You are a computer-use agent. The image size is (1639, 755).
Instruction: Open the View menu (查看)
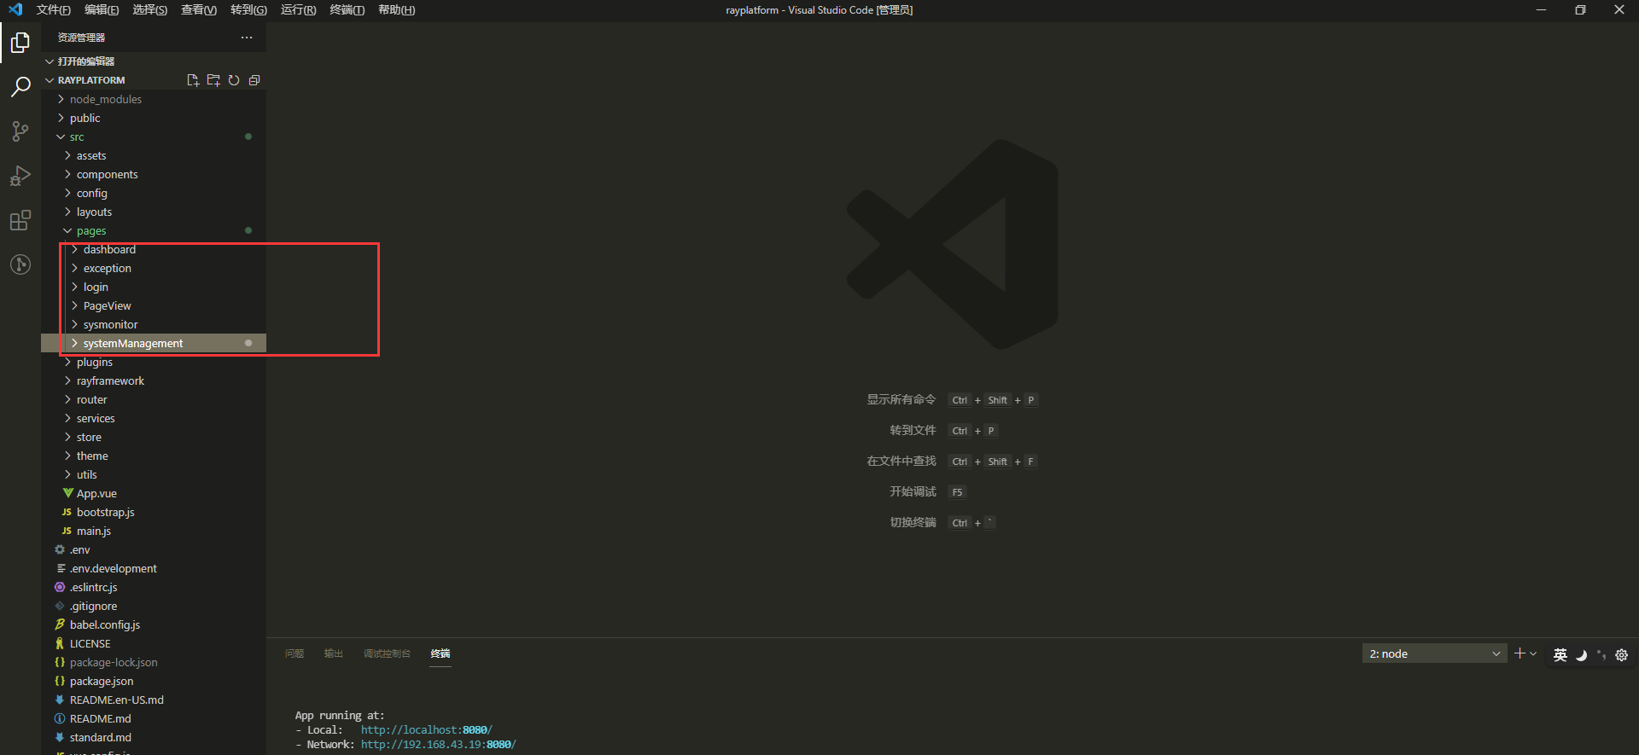(x=199, y=10)
